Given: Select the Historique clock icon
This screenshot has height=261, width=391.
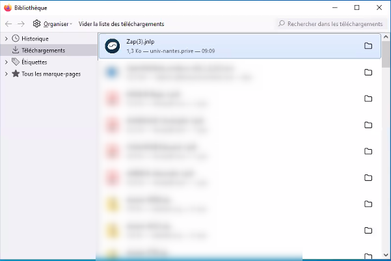Looking at the screenshot, I should pyautogui.click(x=16, y=38).
